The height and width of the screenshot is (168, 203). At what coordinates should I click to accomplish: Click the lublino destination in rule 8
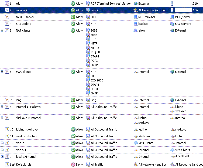179,107
